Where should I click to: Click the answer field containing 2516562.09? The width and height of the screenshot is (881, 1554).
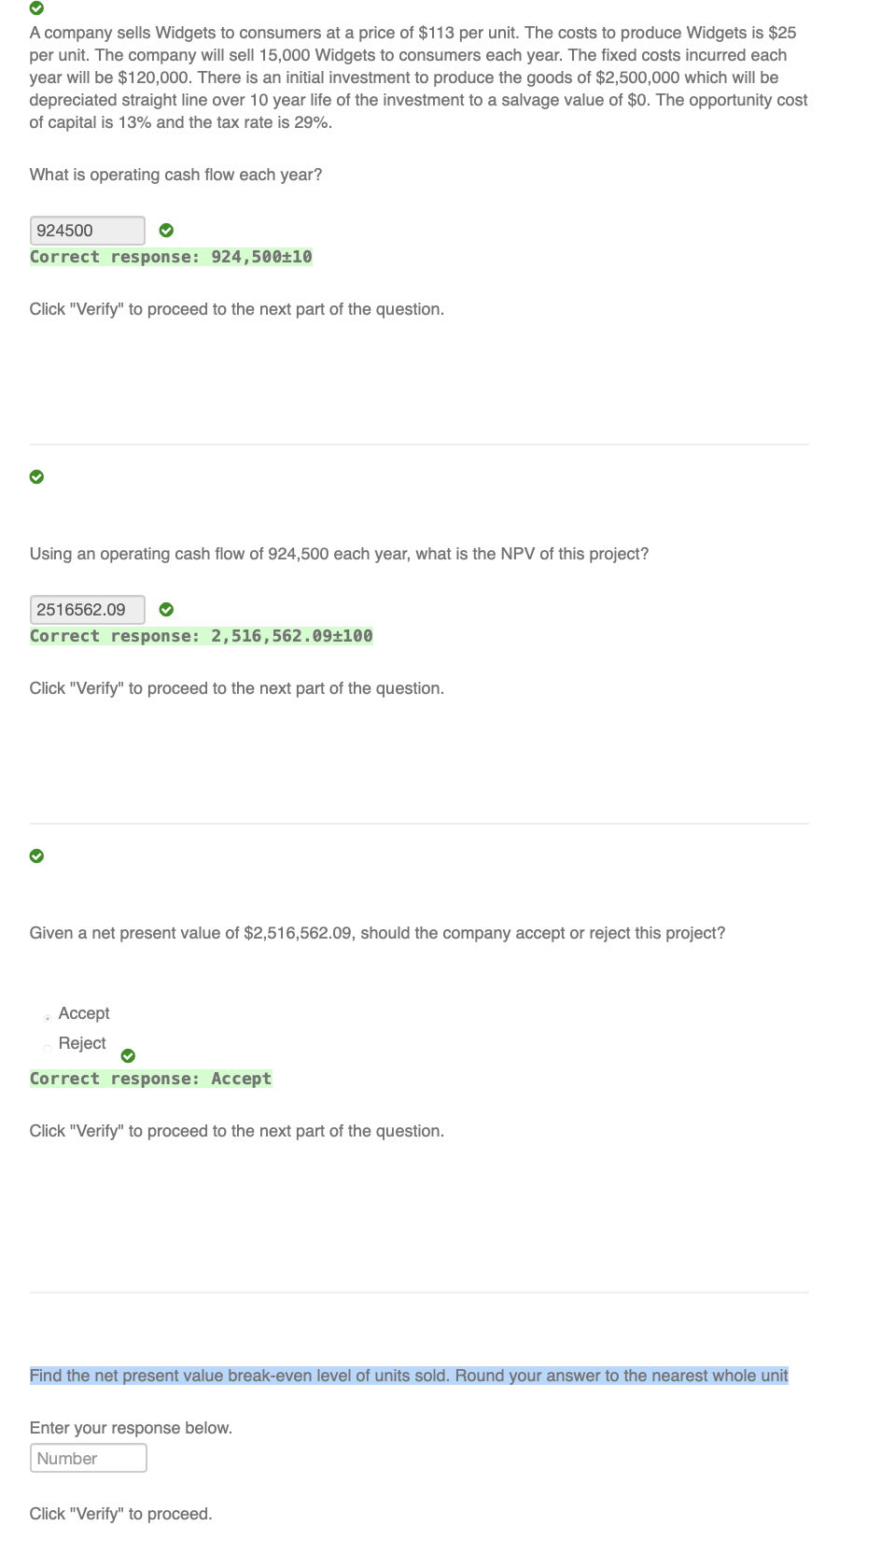87,609
